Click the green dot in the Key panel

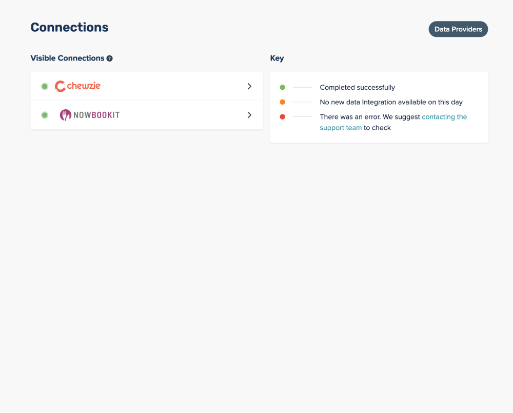tap(282, 87)
